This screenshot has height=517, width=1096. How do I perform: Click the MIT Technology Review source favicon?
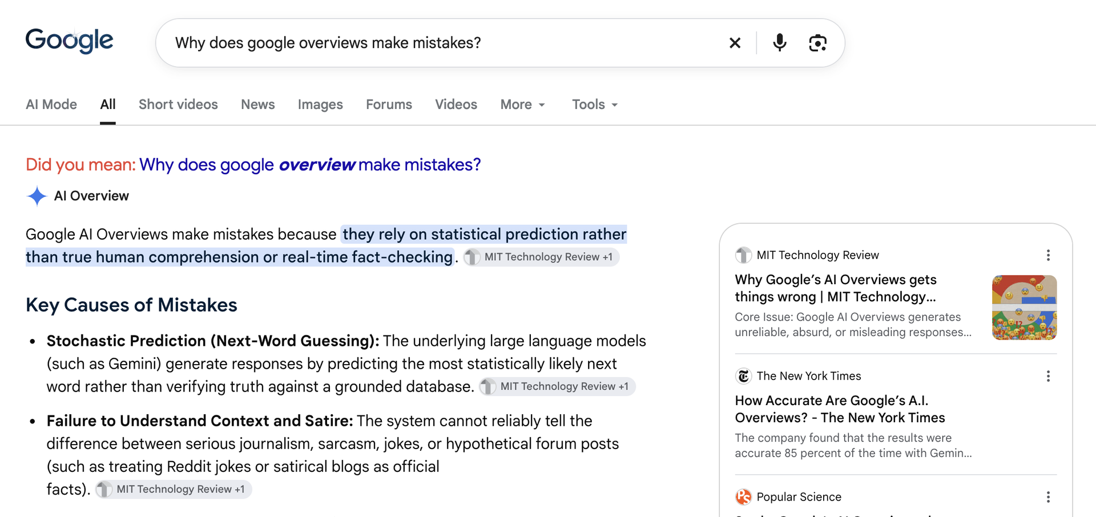(x=743, y=255)
